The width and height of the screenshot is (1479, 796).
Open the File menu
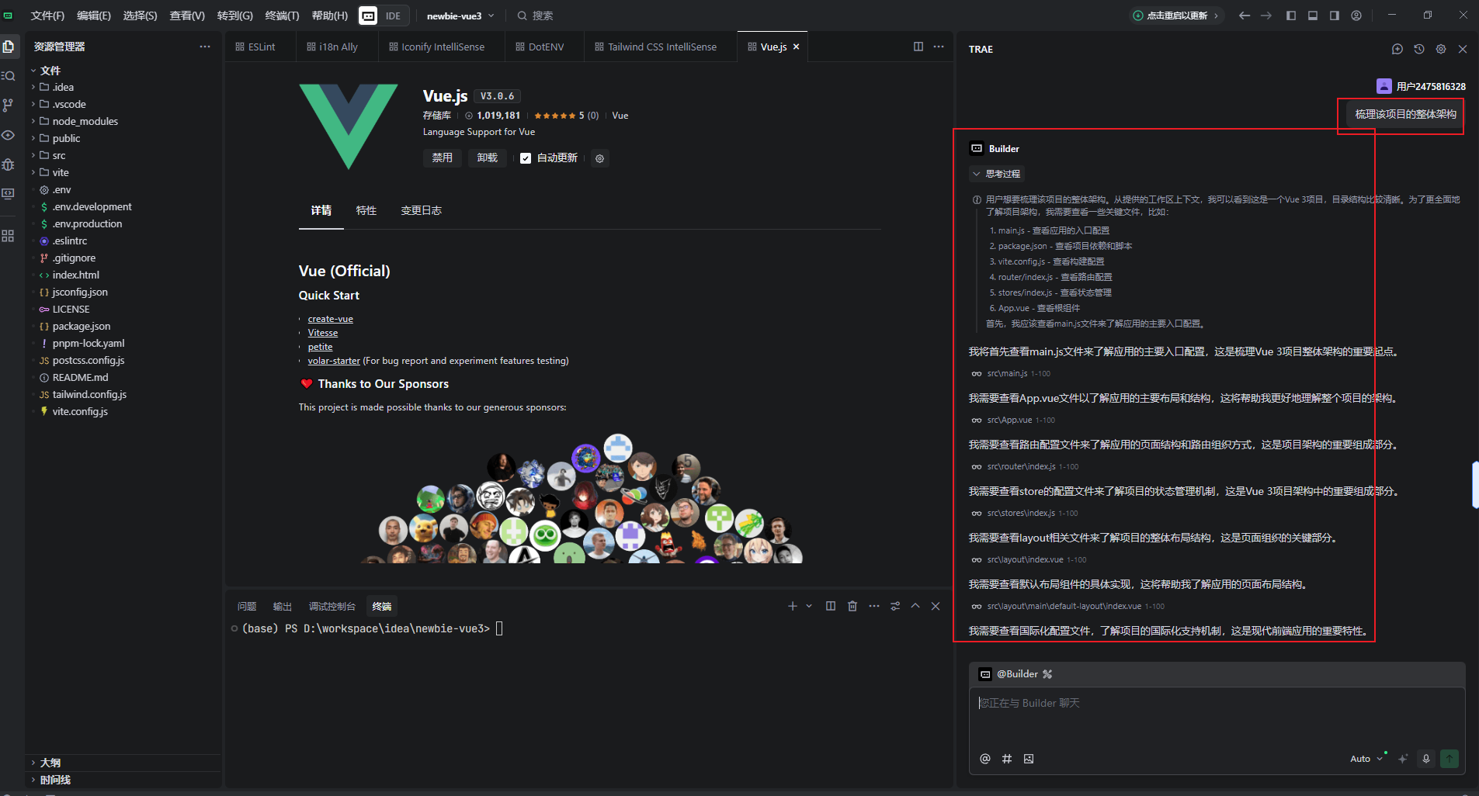coord(47,16)
